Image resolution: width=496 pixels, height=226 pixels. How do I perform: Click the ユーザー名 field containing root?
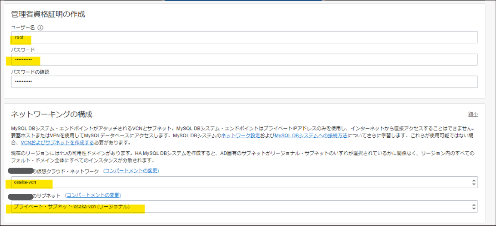point(244,37)
